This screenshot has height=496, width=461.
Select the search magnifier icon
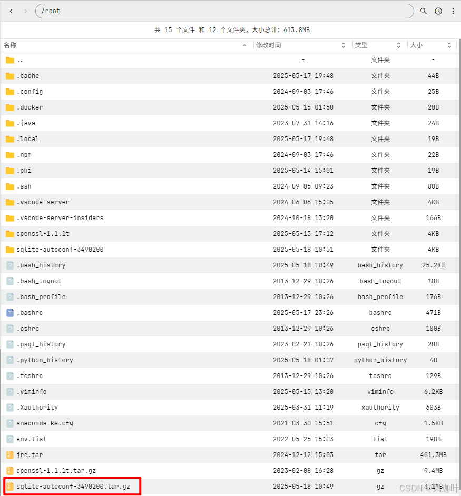coord(423,11)
